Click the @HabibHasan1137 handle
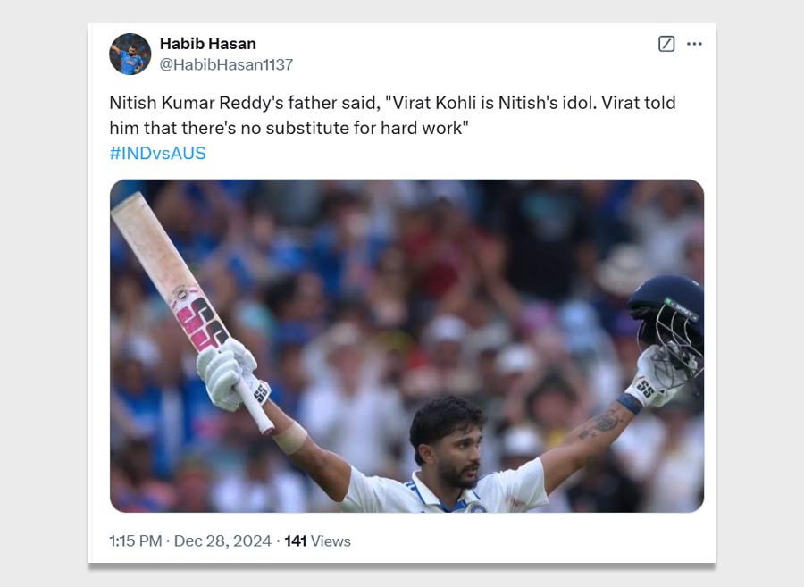 [226, 65]
